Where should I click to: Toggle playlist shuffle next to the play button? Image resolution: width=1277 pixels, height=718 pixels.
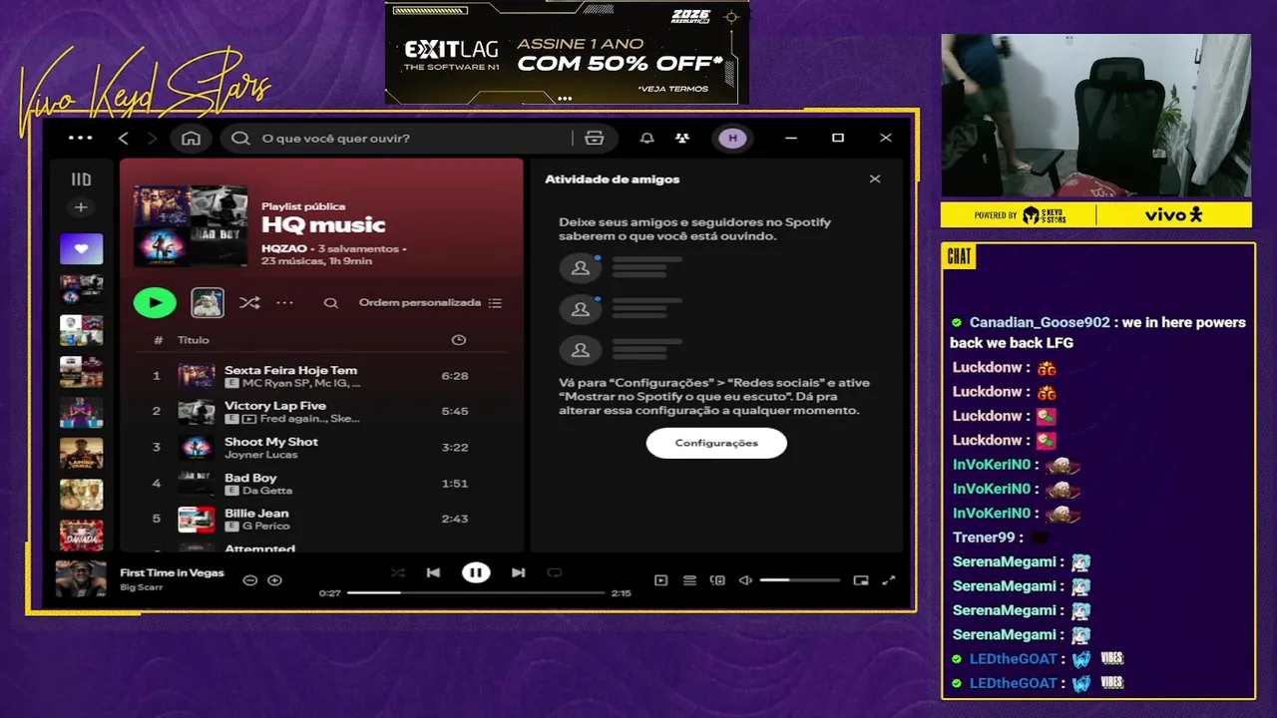pos(249,302)
